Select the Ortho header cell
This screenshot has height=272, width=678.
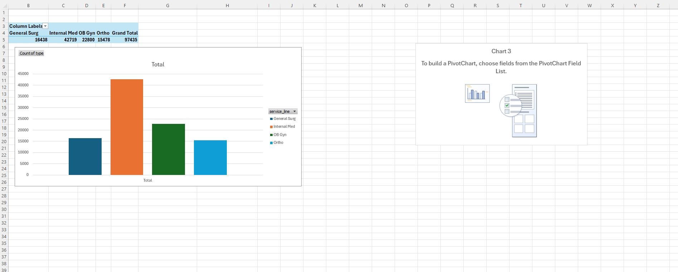(103, 33)
